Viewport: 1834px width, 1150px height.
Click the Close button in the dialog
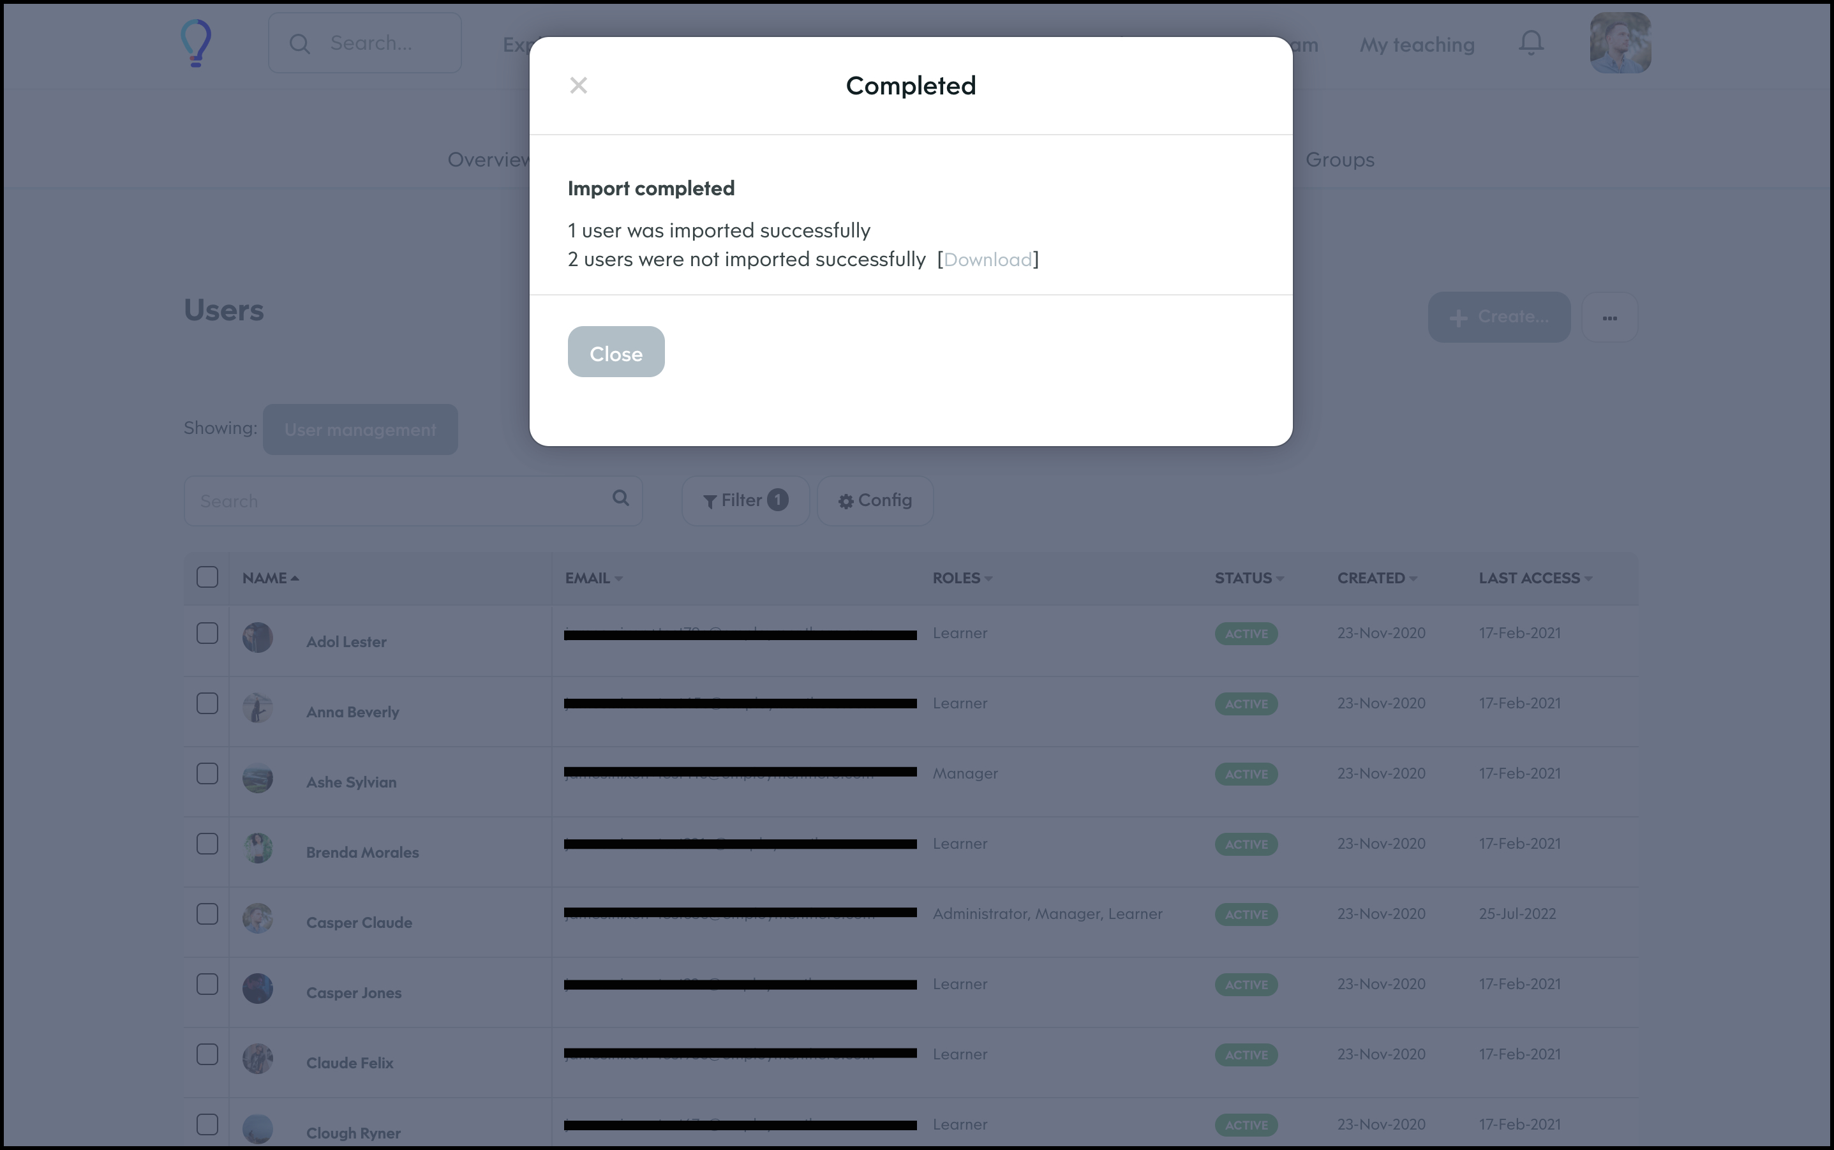pyautogui.click(x=616, y=352)
